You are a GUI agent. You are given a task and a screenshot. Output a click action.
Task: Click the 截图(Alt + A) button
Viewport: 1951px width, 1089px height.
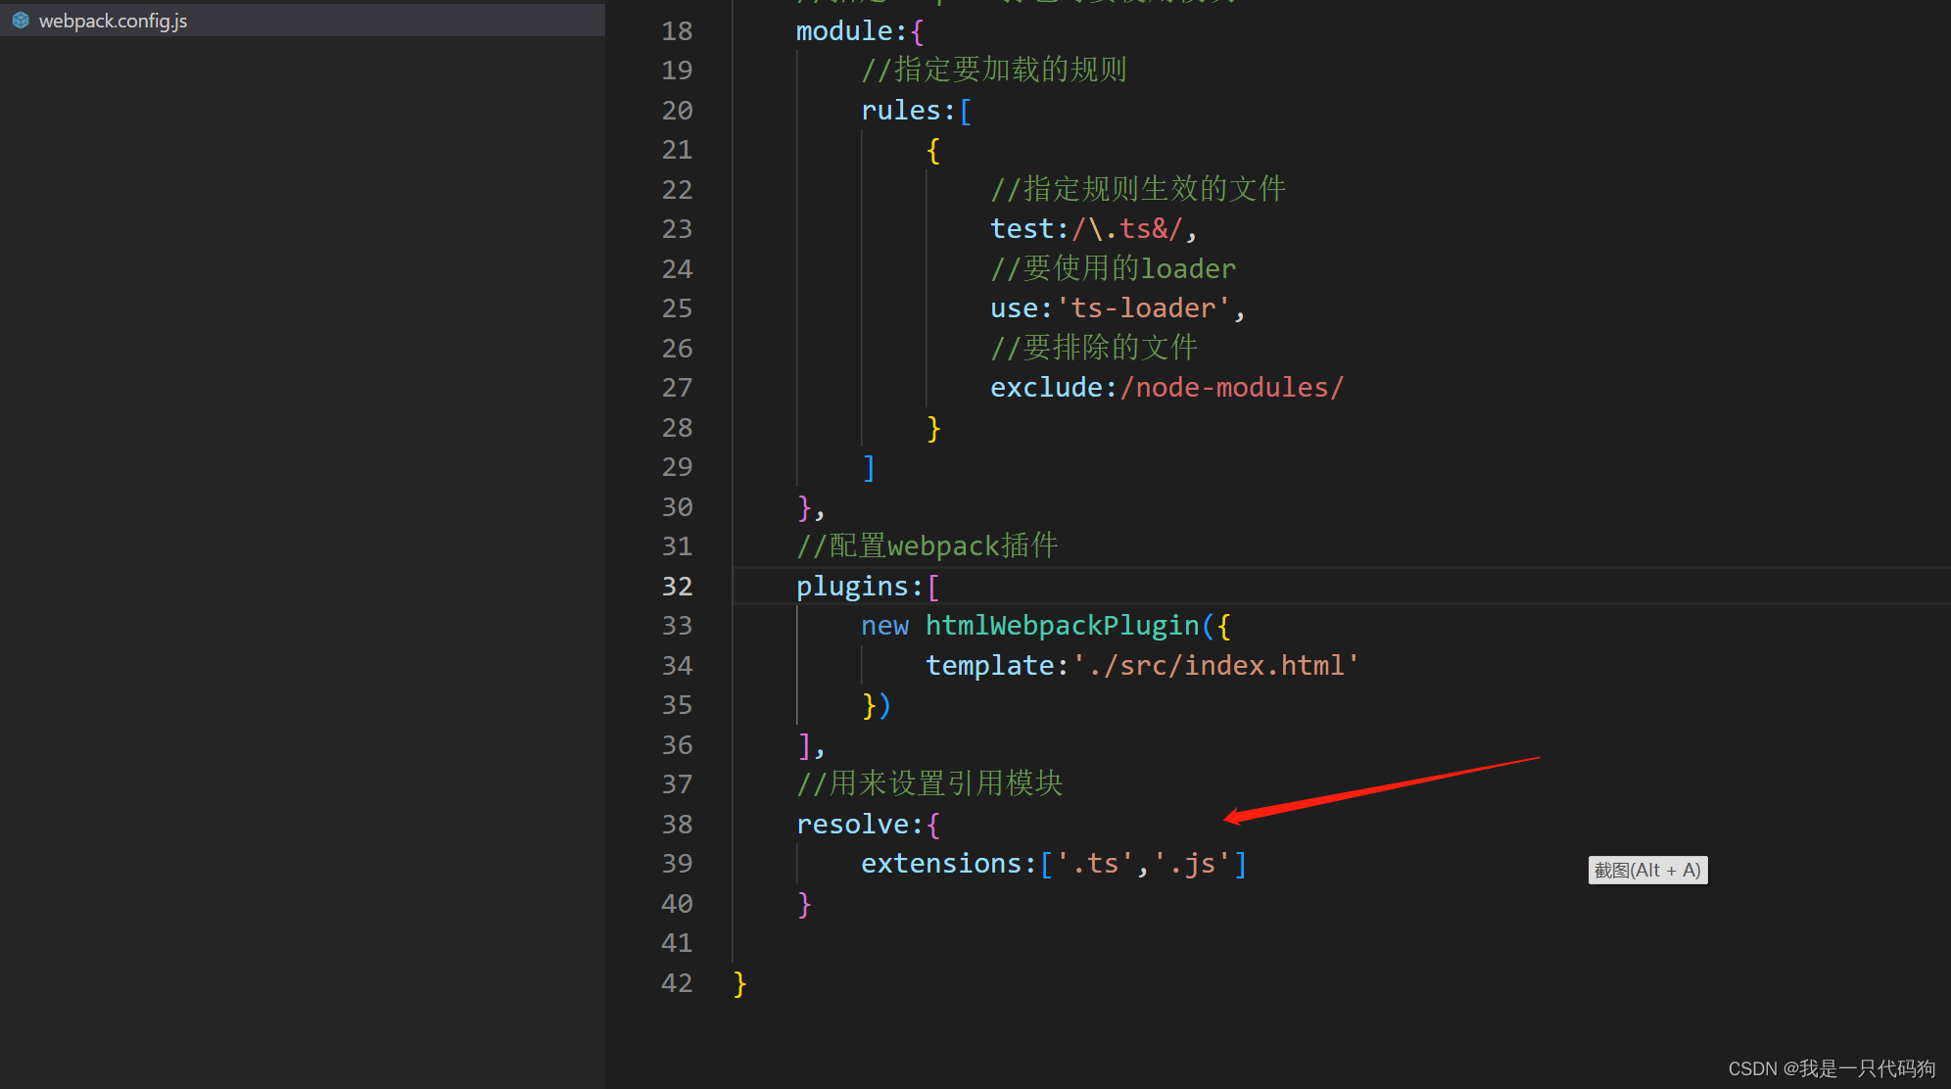point(1646,870)
